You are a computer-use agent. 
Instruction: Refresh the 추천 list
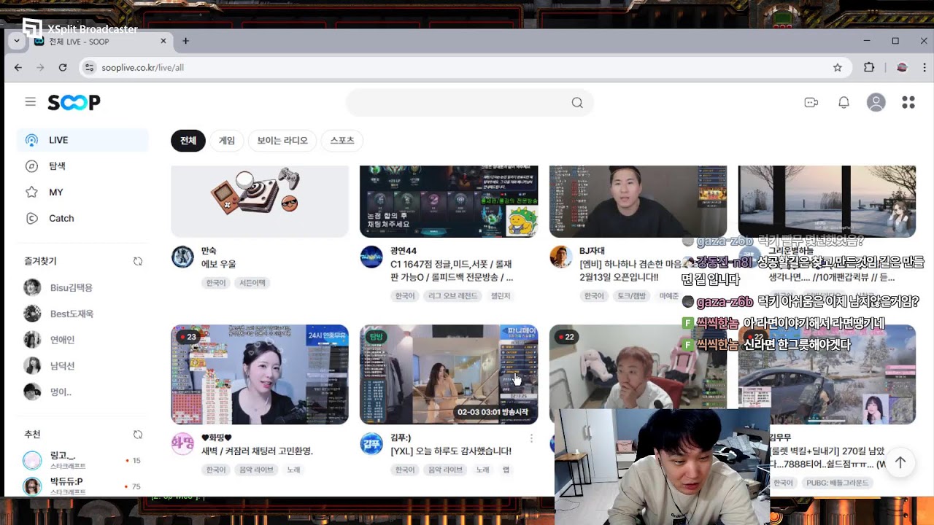[x=138, y=435]
